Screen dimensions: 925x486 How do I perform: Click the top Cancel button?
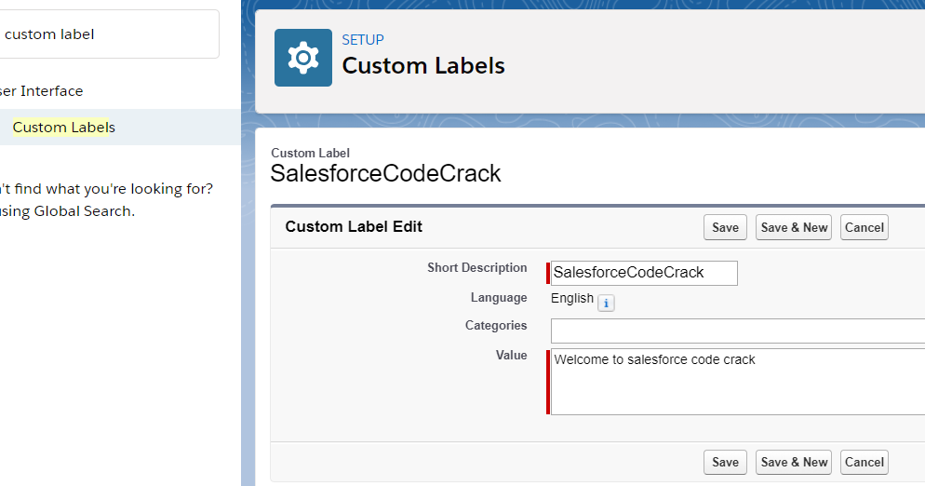pos(865,227)
